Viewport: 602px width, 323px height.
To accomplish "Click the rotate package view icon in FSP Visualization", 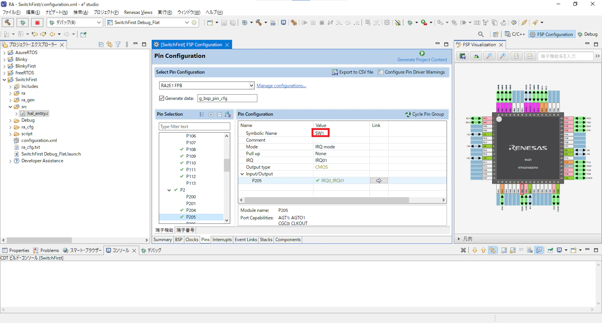I will click(476, 56).
